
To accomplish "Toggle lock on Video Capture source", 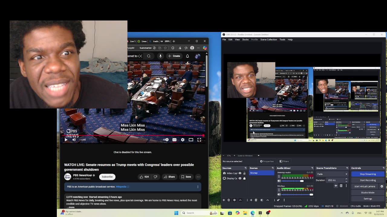I will 244,173.
